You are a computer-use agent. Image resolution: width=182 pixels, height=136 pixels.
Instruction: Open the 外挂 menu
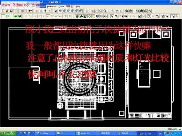70,7
